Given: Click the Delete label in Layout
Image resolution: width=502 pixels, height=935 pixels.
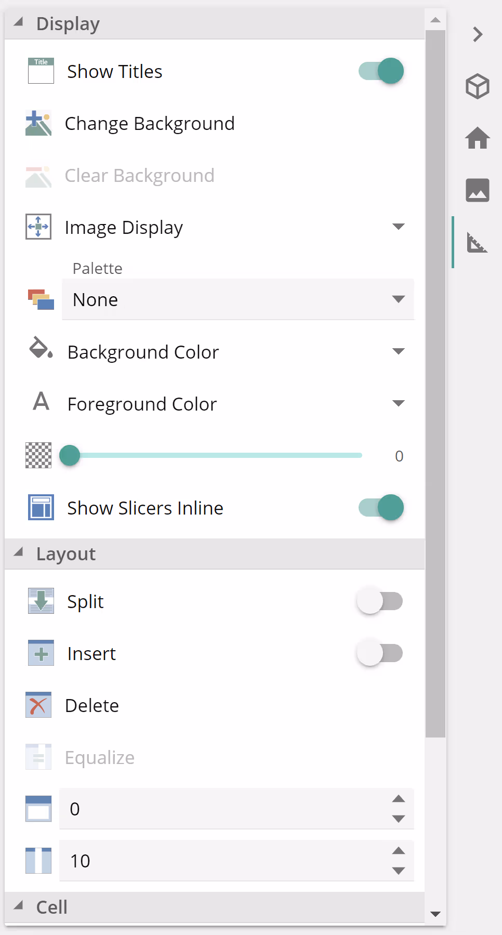Looking at the screenshot, I should click(x=92, y=706).
